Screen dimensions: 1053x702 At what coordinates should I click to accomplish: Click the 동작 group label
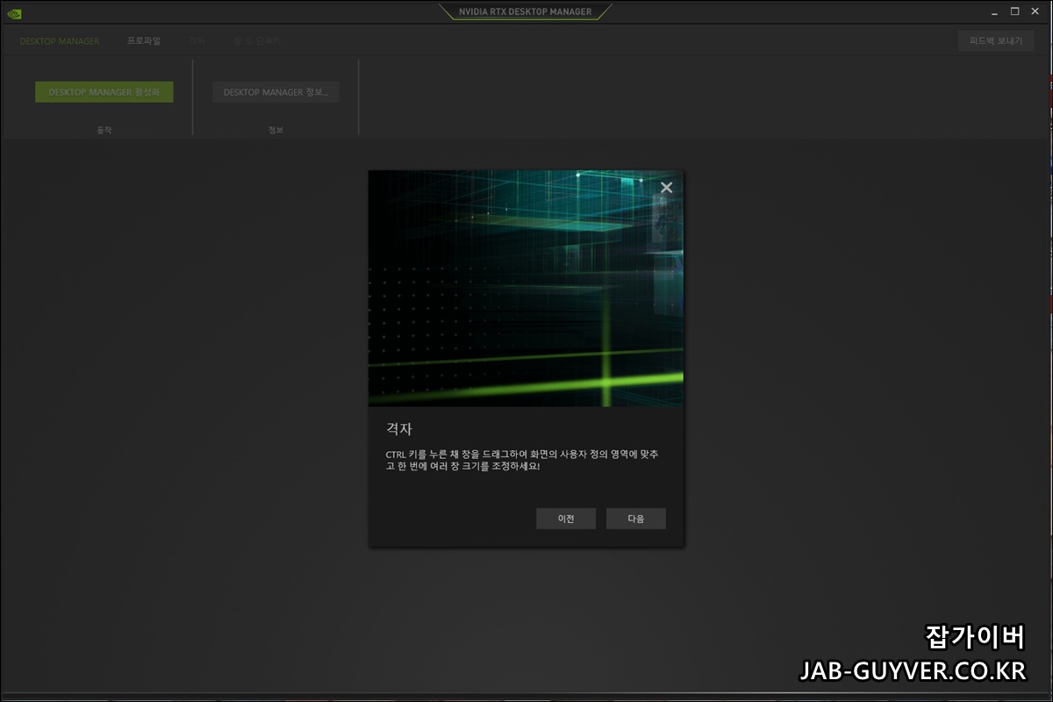point(104,130)
